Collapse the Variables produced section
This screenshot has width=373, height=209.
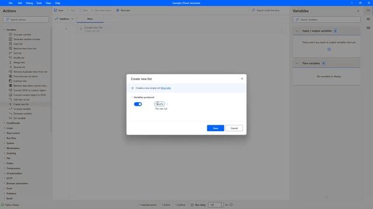tap(132, 98)
